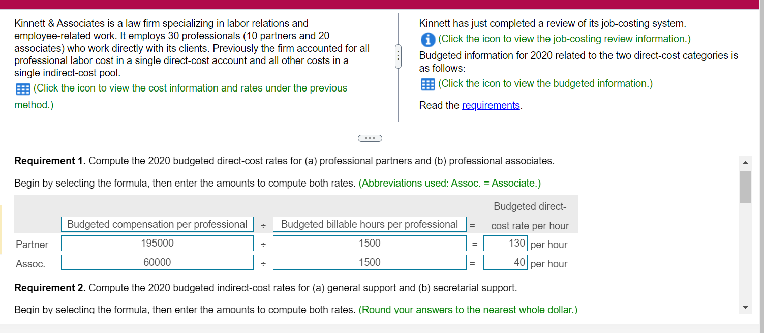Select the Assoc. compensation field showing 60000
The width and height of the screenshot is (764, 333).
coord(157,262)
